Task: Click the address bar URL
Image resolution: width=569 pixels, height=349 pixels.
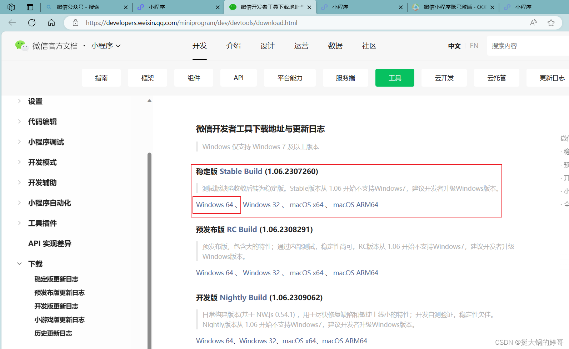Action: [191, 23]
